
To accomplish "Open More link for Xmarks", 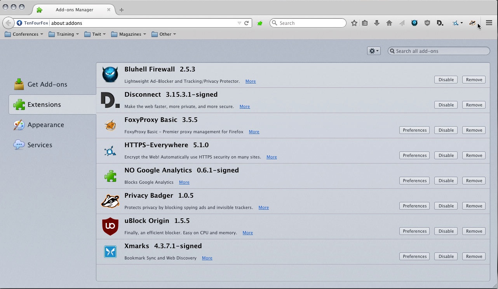I will point(207,258).
